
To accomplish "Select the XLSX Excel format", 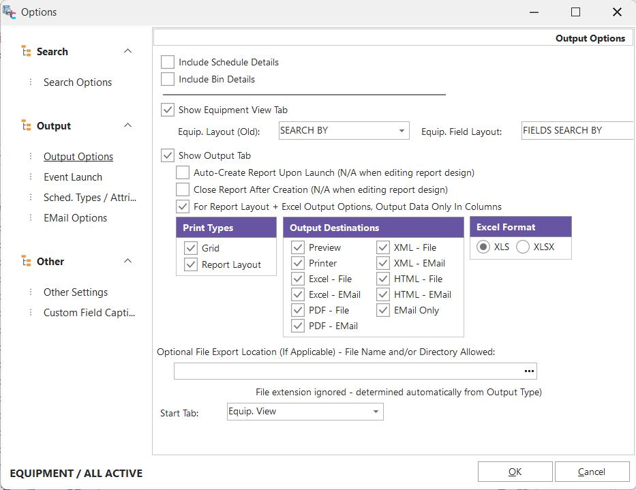I will pos(523,247).
